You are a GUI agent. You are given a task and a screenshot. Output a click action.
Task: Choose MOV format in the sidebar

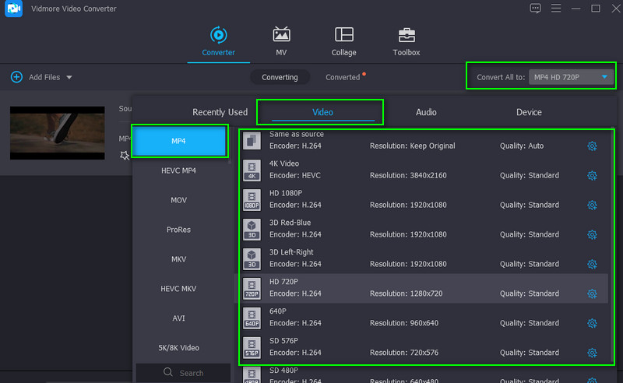179,200
